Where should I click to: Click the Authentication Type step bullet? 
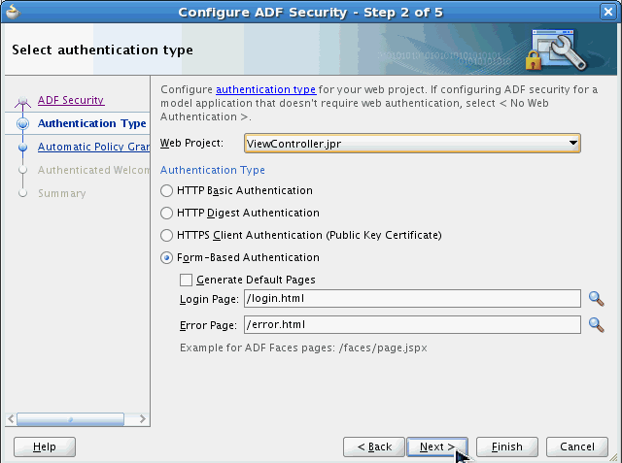click(23, 123)
